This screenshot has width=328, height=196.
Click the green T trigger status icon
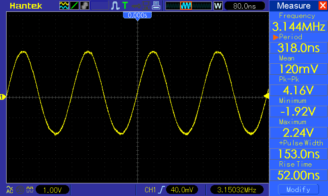[x=125, y=6]
